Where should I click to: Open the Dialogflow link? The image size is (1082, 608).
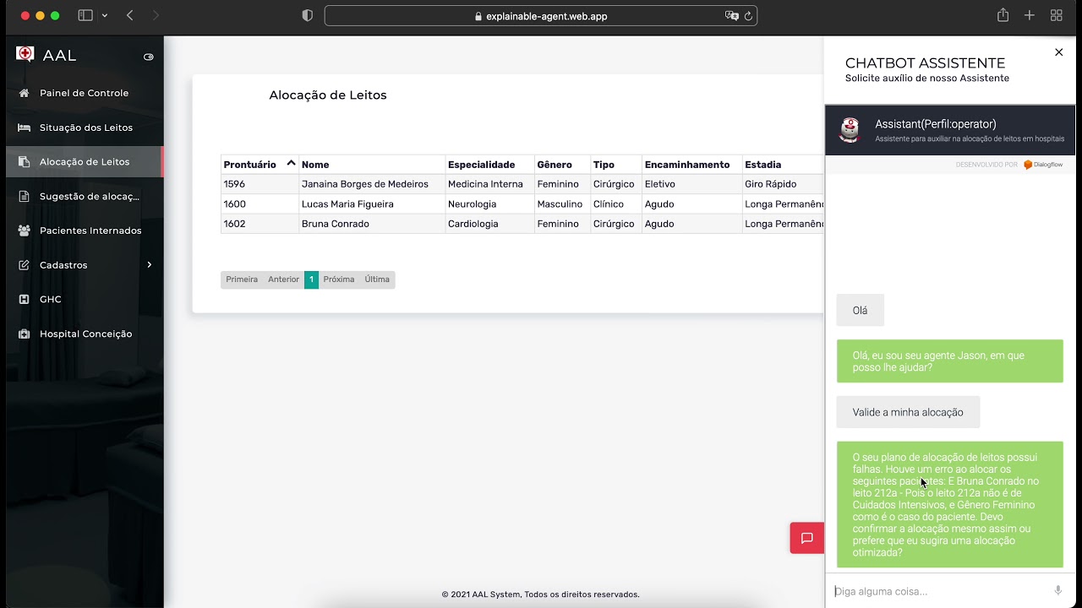1043,165
